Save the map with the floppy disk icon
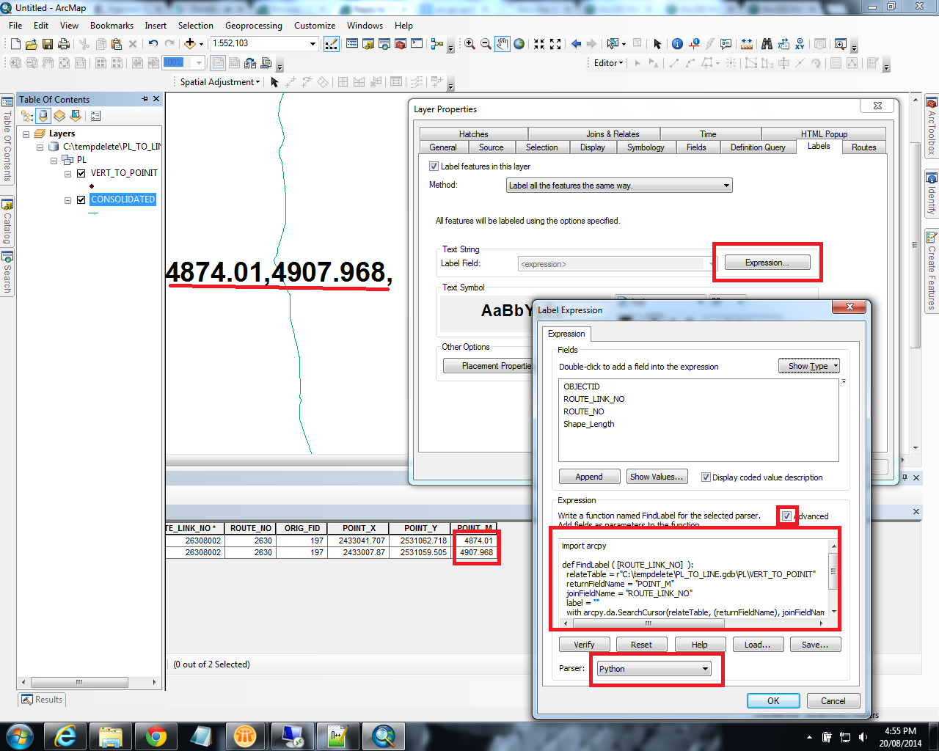This screenshot has height=751, width=939. tap(48, 44)
